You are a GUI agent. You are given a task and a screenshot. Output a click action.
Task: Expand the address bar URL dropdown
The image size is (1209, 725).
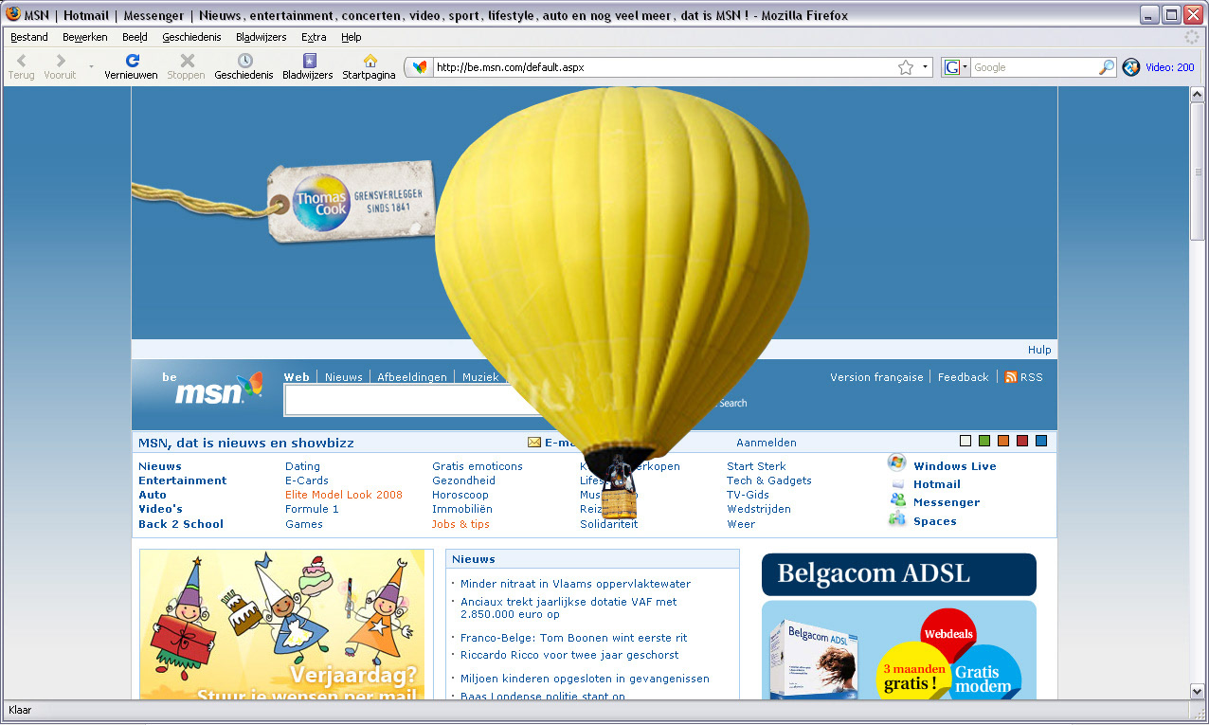(926, 67)
